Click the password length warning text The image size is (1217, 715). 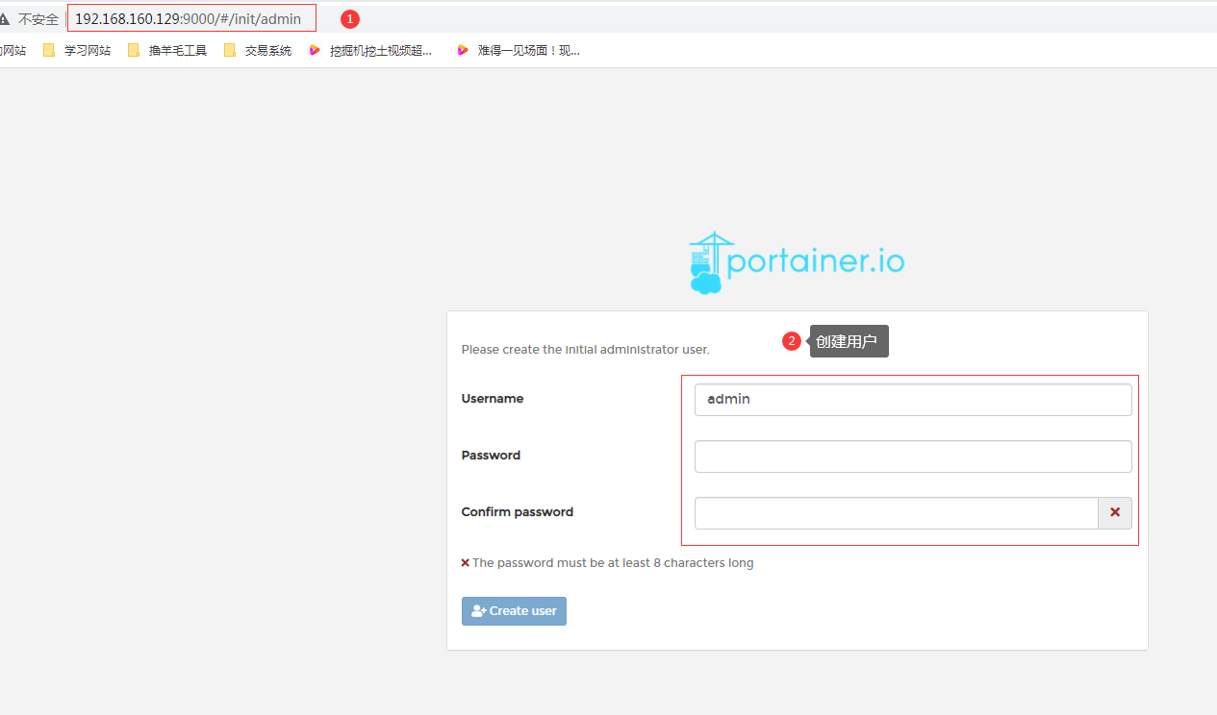pyautogui.click(x=613, y=563)
